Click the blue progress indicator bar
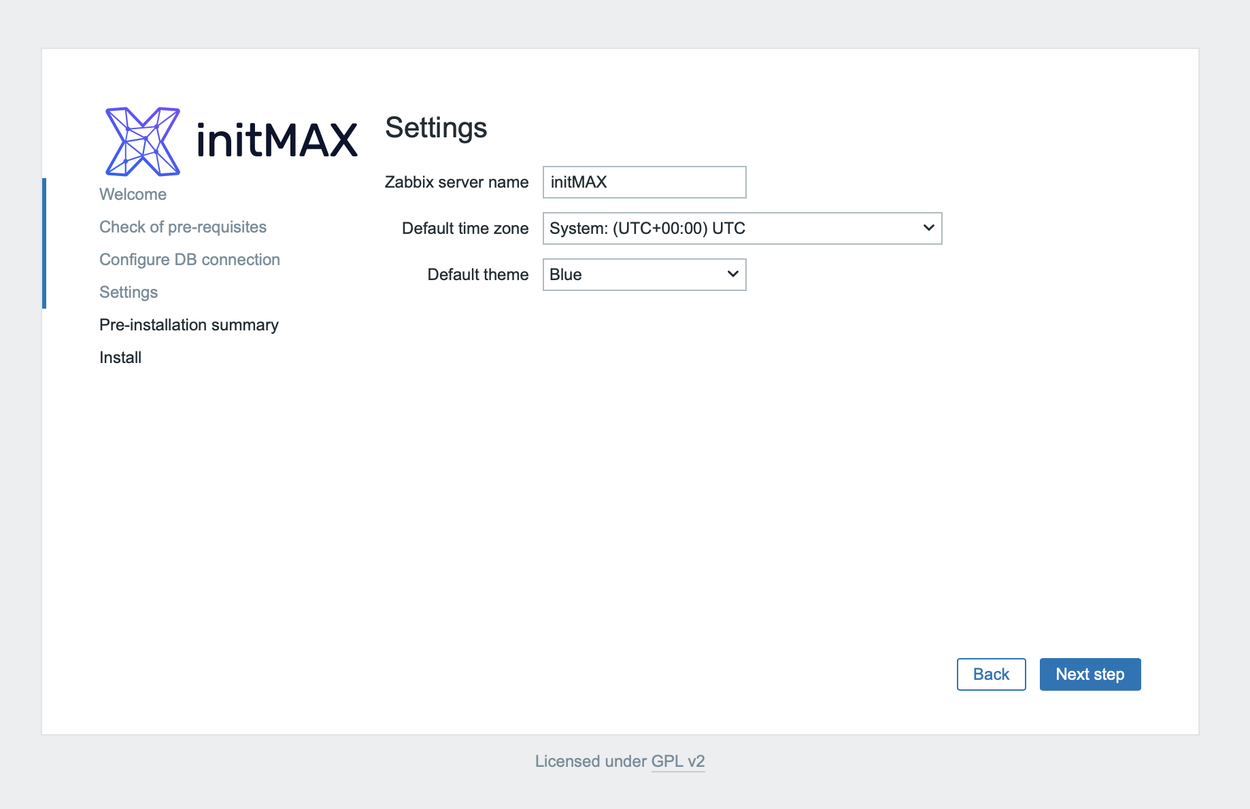This screenshot has width=1250, height=809. (x=46, y=243)
